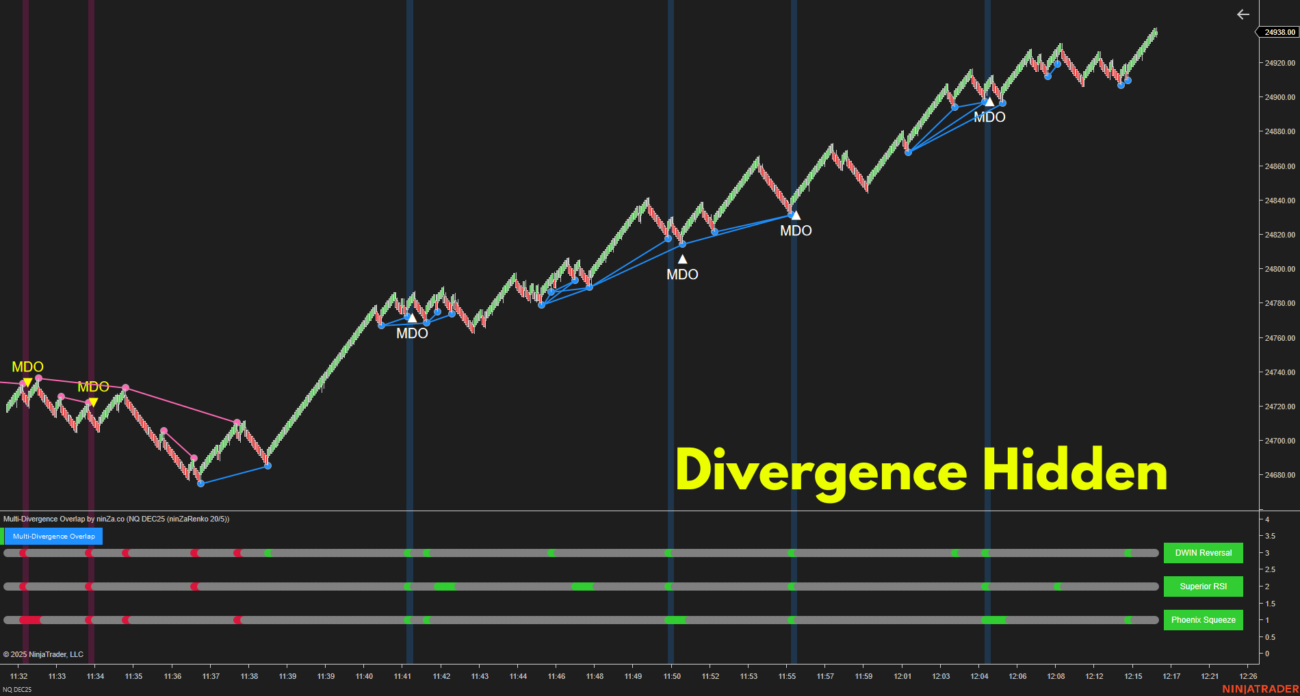Toggle the Phoenix Squeeze indicator
Image resolution: width=1300 pixels, height=696 pixels.
(1203, 620)
